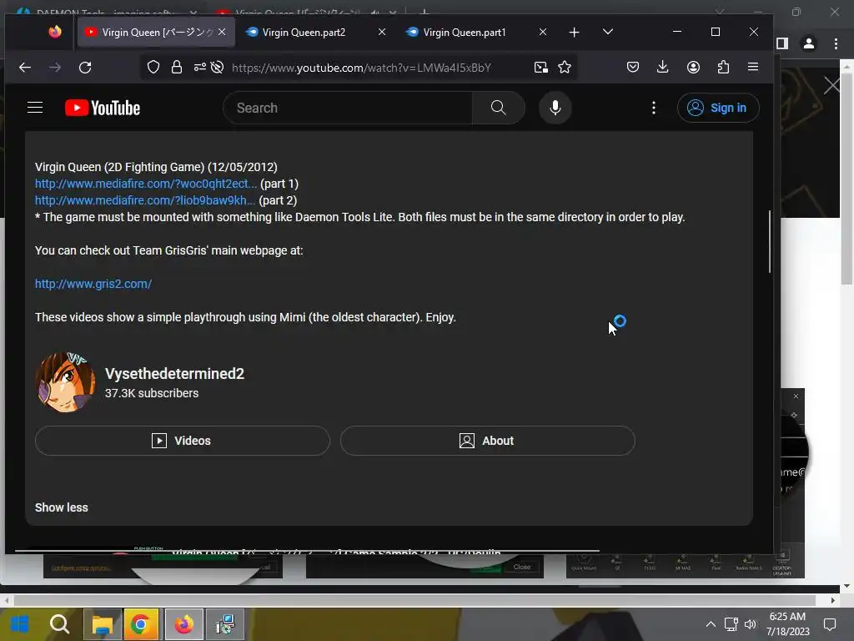This screenshot has width=854, height=641.
Task: Click the Vysethedetermined2 channel avatar
Action: (x=65, y=382)
